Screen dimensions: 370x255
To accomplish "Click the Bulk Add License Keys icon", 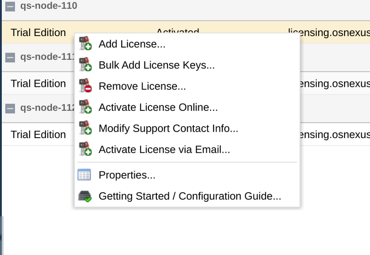I will pyautogui.click(x=85, y=64).
